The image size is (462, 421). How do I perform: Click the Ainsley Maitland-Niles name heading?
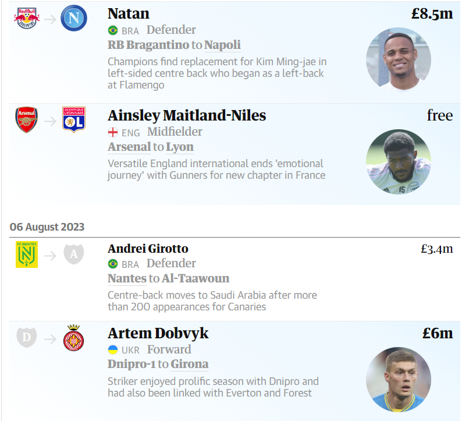coord(187,115)
